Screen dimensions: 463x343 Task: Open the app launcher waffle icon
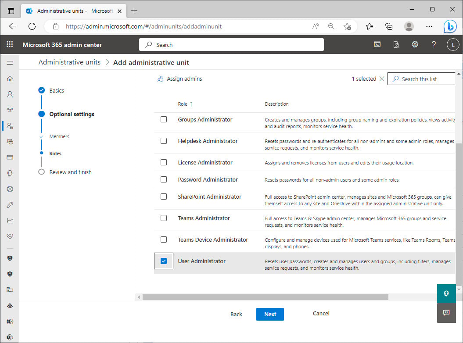coord(10,44)
